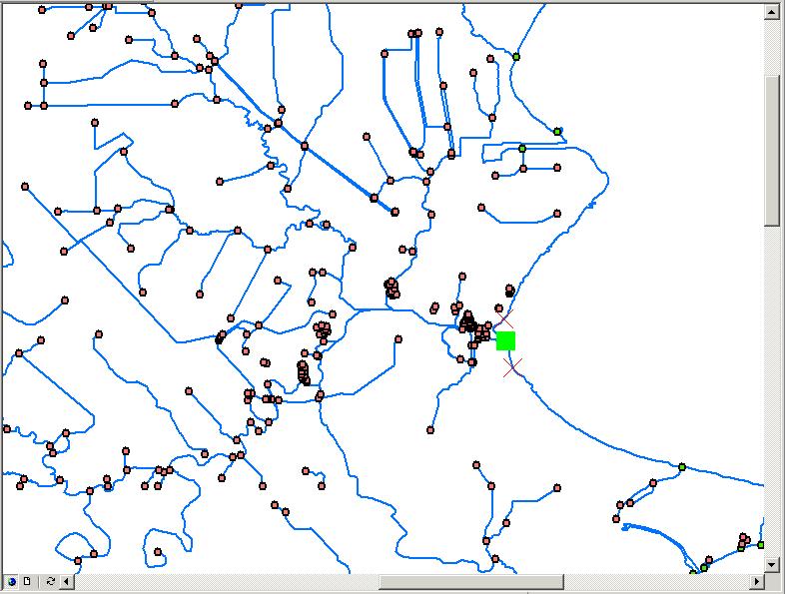Switch to Data View globe icon
Viewport: 785px width, 594px height.
coord(12,581)
